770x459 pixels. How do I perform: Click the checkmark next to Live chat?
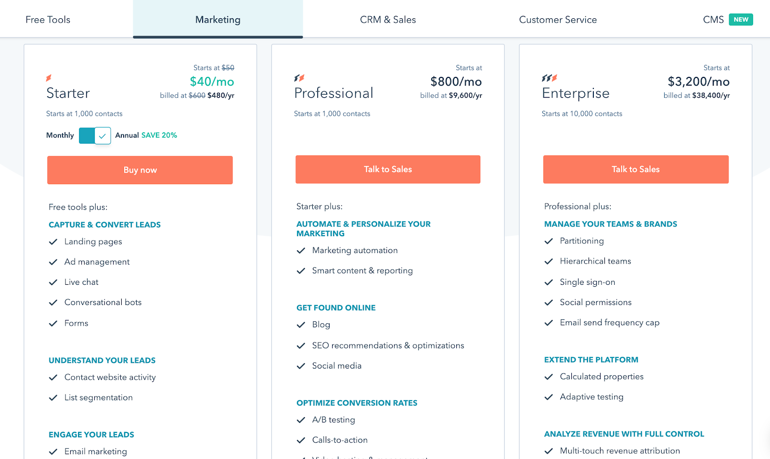pos(53,282)
